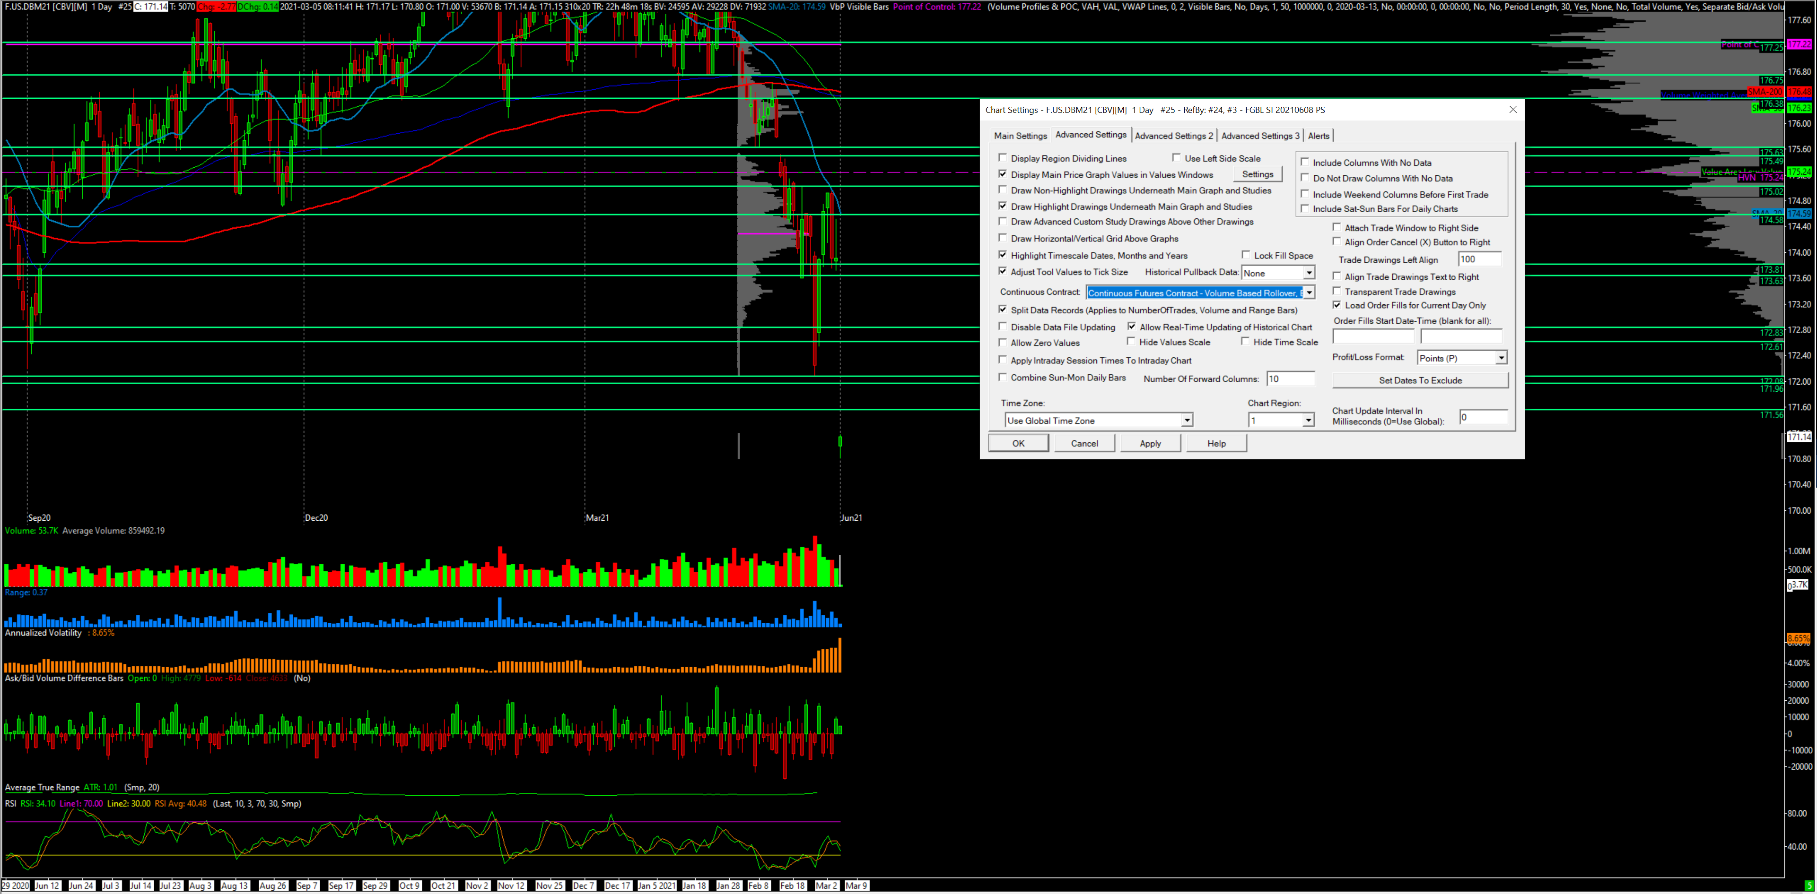1817x894 pixels.
Task: Open the Chart Region dropdown
Action: (1308, 421)
